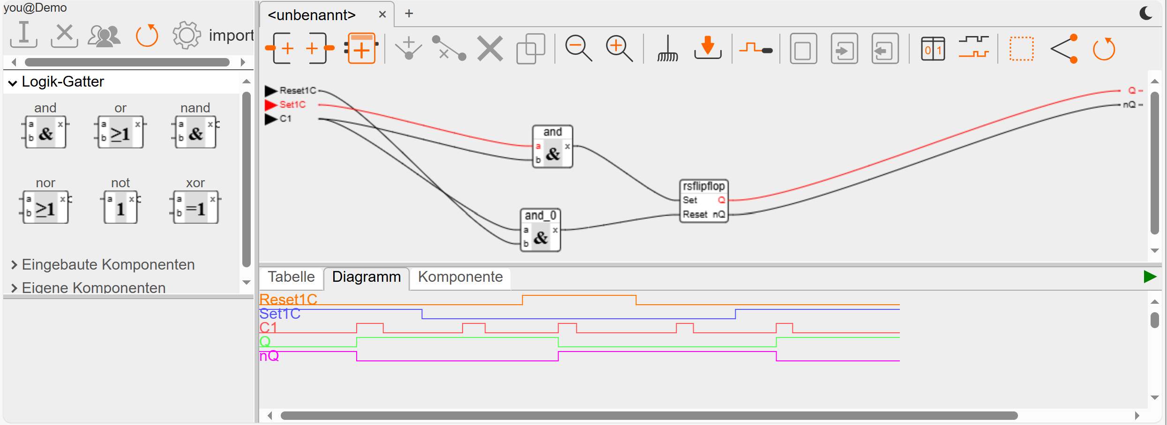This screenshot has width=1167, height=425.
Task: Click canvas scrollbar down arrow
Action: click(x=1155, y=251)
